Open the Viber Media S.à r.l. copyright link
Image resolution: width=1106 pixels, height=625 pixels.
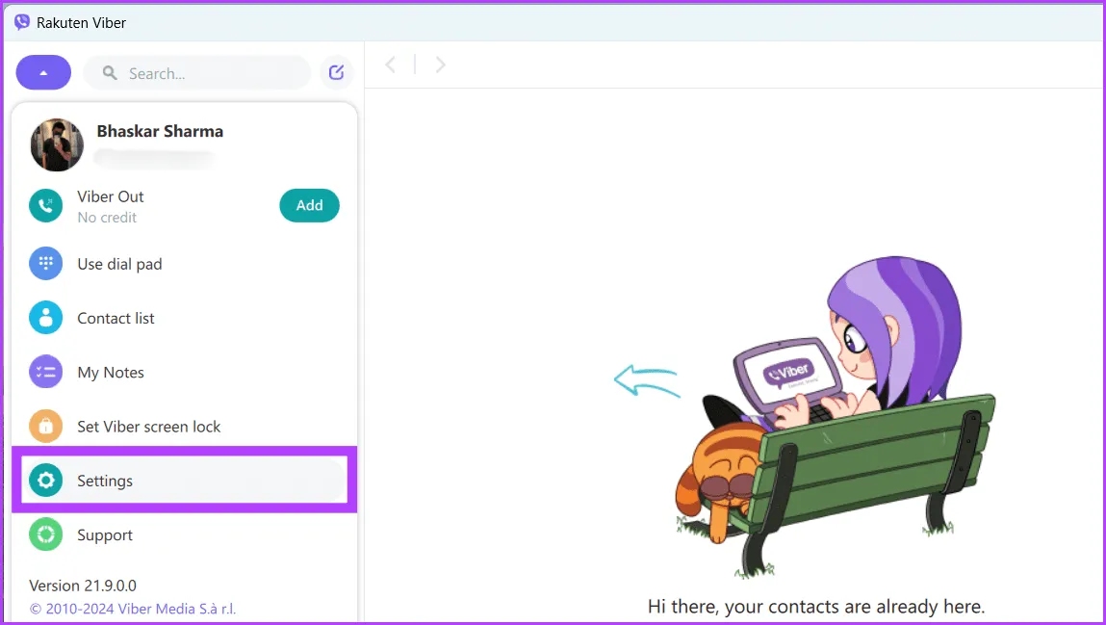[133, 609]
